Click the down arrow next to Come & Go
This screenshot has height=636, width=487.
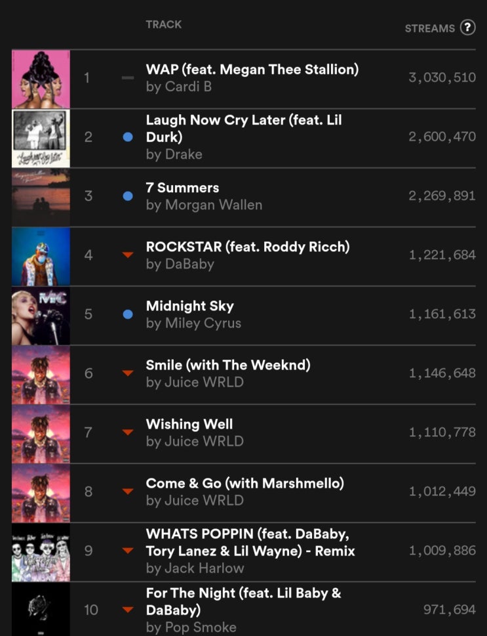pyautogui.click(x=128, y=492)
